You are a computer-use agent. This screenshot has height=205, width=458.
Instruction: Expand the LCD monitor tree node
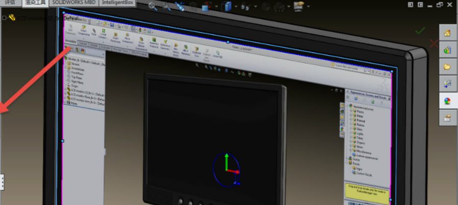point(4,17)
